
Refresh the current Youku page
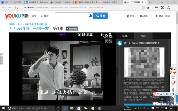(x=16, y=8)
